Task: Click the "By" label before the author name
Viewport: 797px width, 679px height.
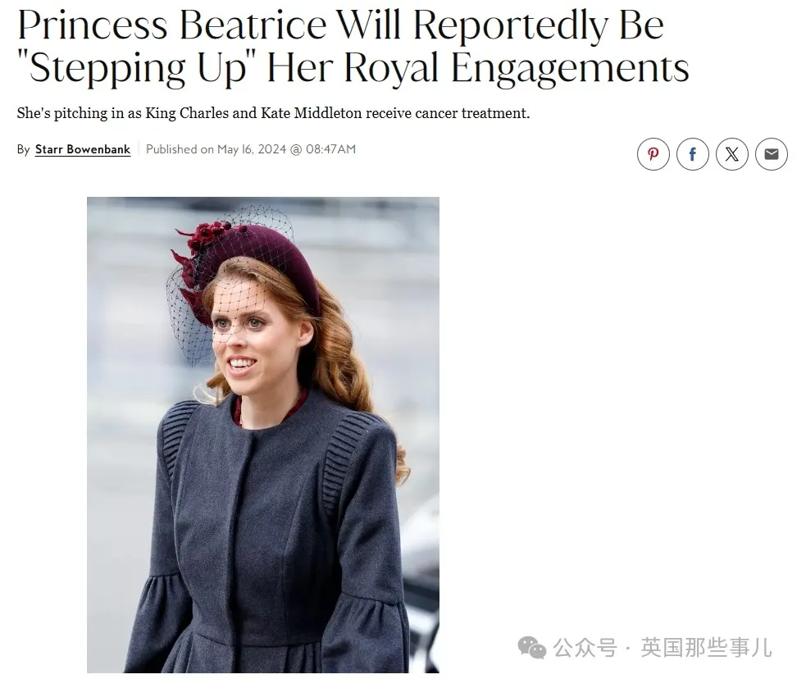Action: (x=23, y=149)
